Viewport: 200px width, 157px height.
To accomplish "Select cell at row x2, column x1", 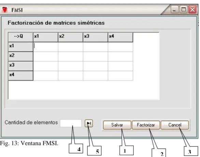I will click(46, 56).
